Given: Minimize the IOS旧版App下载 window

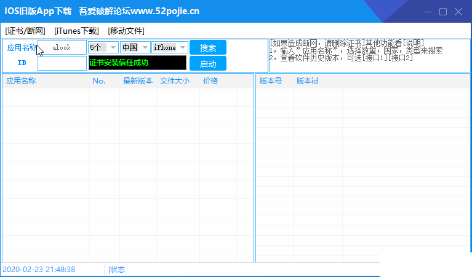Looking at the screenshot, I should 428,12.
